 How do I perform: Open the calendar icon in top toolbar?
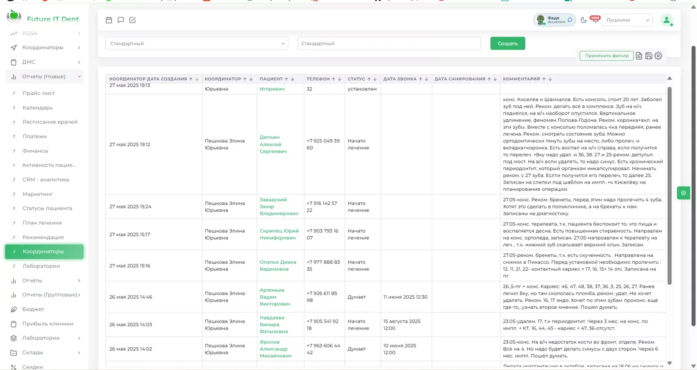(109, 20)
